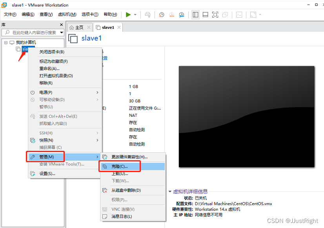Screen dimensions: 324x228
Task: Choose 重命名(A)... from context menu
Action: (x=65, y=69)
